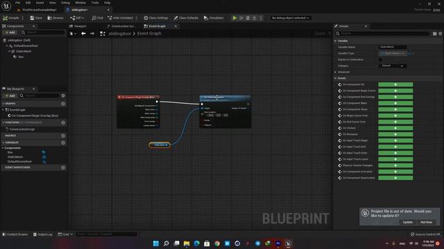
Task: Toggle visibility icon for Box variable
Action: click(44, 152)
